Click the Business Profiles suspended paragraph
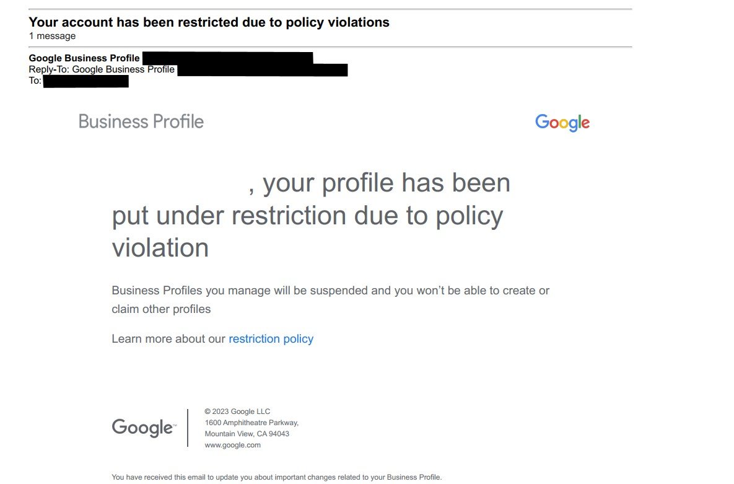This screenshot has height=484, width=734. pyautogui.click(x=330, y=299)
